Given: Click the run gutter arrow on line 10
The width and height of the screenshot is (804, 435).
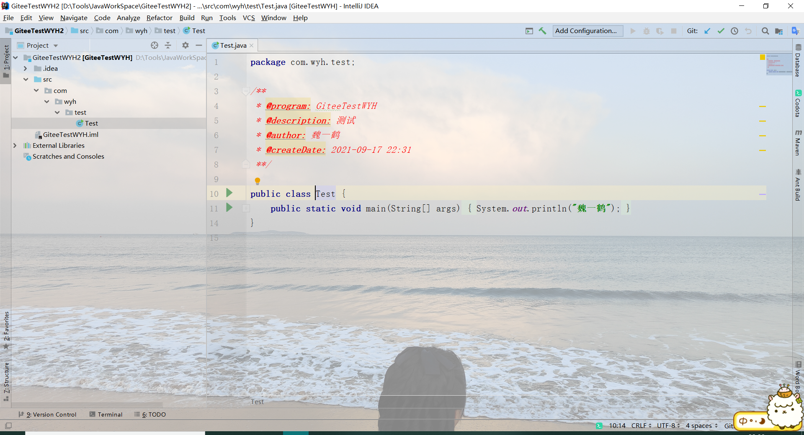Looking at the screenshot, I should pos(229,193).
